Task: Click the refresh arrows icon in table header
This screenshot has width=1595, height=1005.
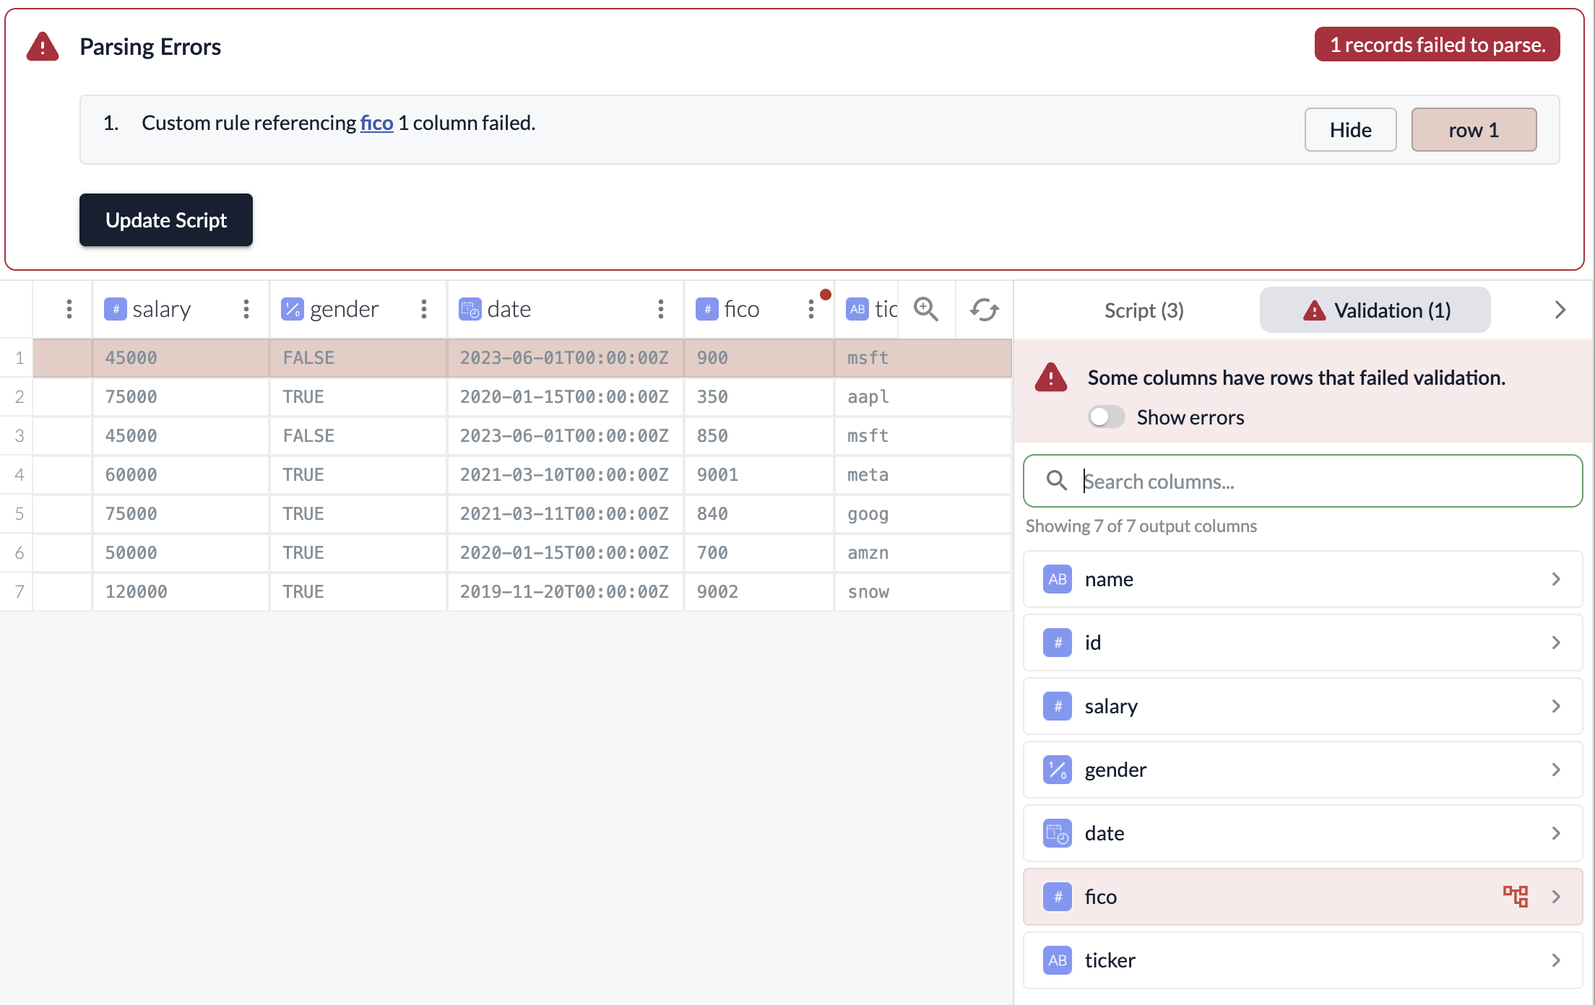Action: tap(984, 310)
